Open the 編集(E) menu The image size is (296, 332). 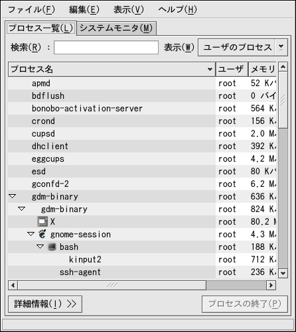pos(84,10)
